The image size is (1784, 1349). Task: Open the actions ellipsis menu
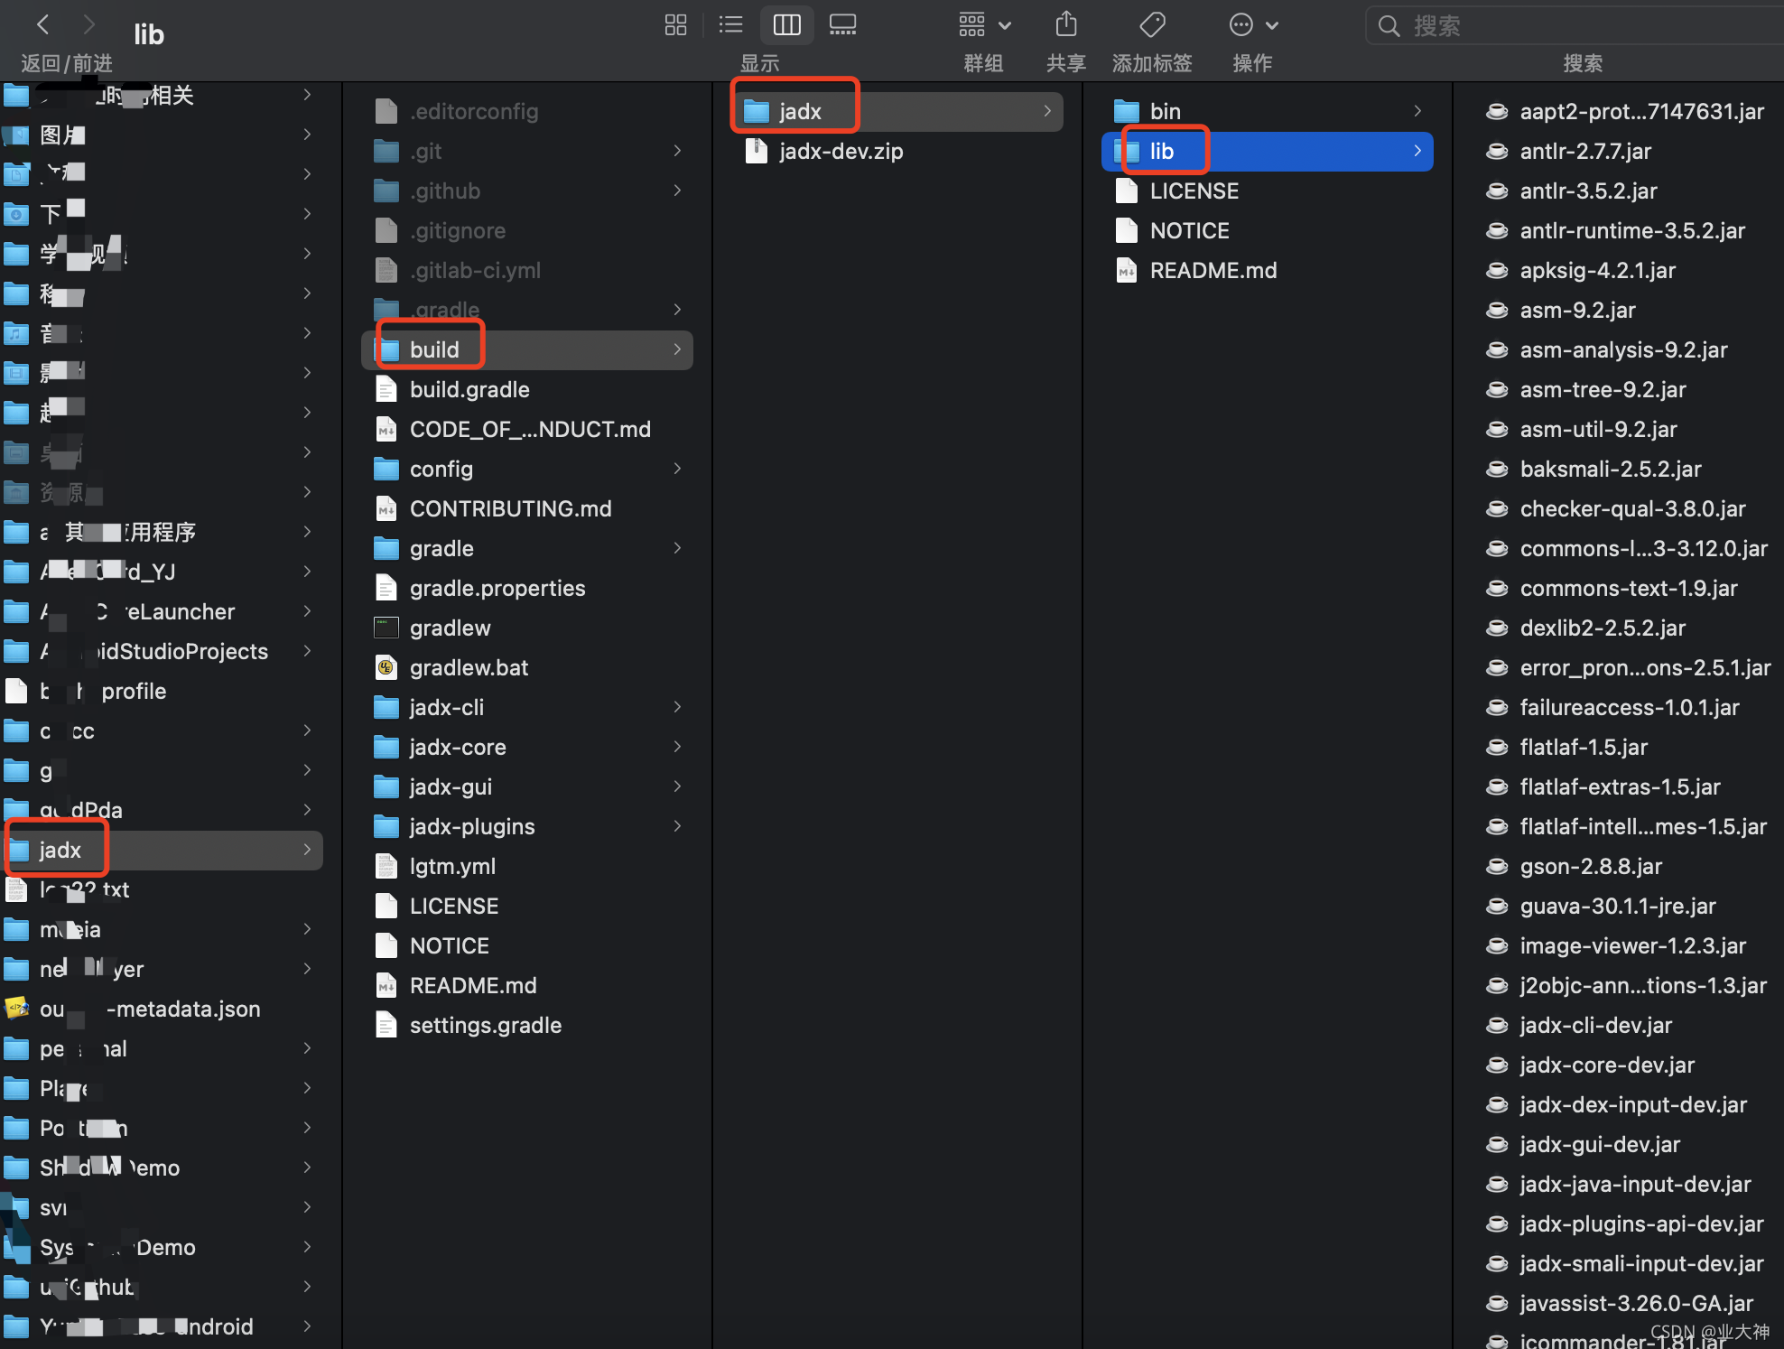coord(1253,24)
